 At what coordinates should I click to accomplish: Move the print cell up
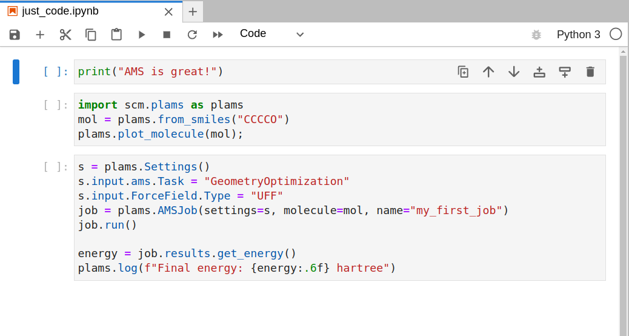pos(488,72)
